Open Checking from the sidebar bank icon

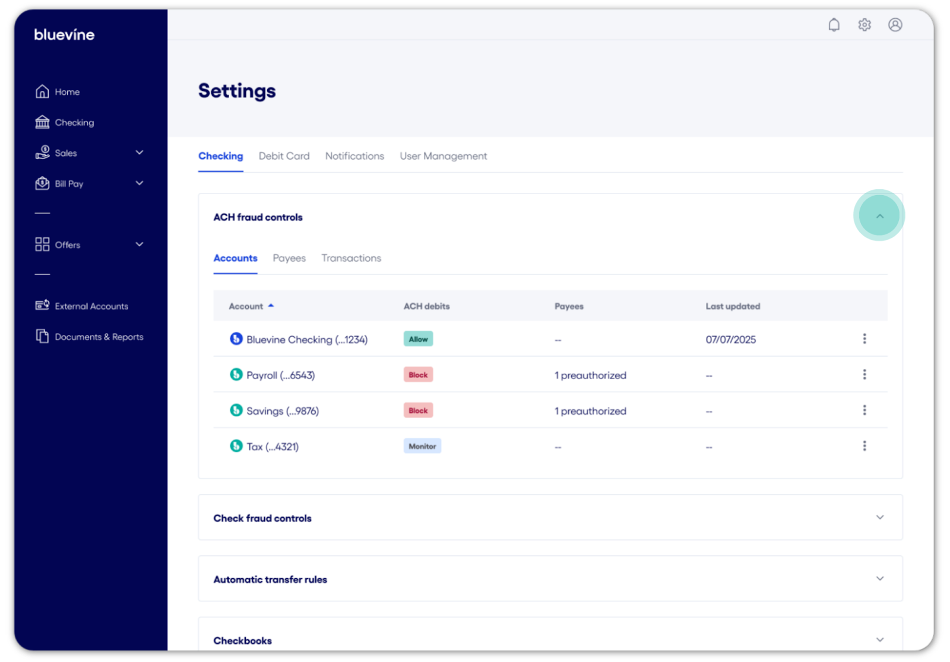coord(42,122)
